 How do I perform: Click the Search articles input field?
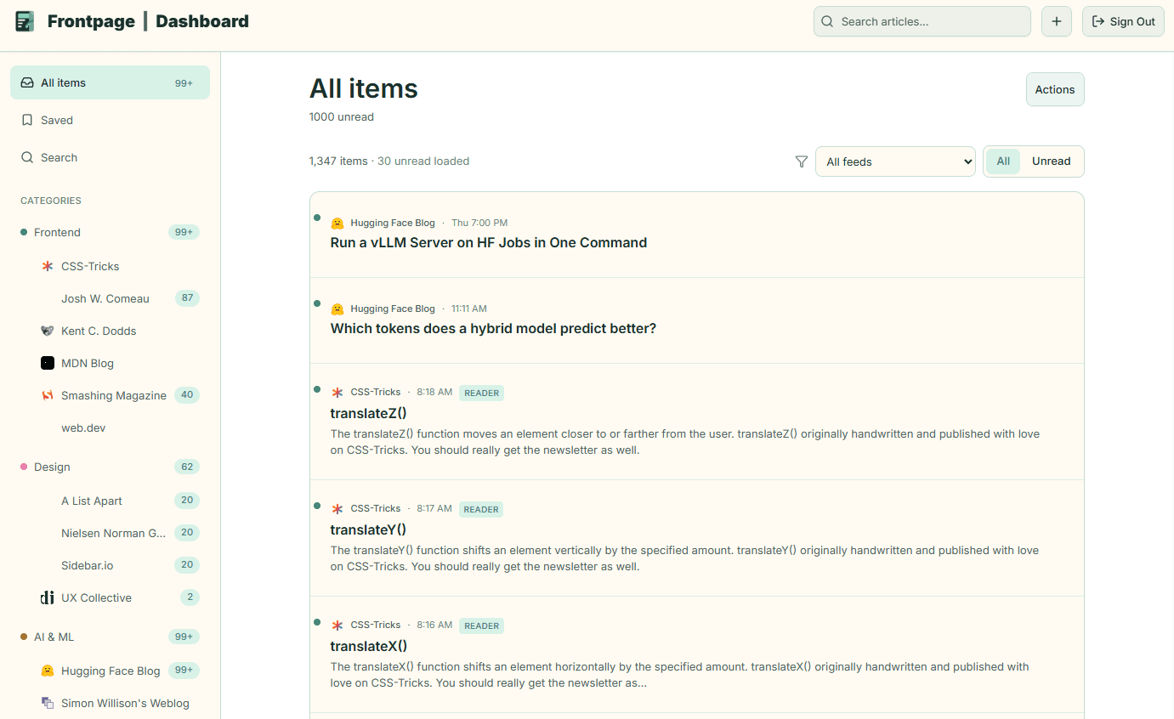[922, 21]
